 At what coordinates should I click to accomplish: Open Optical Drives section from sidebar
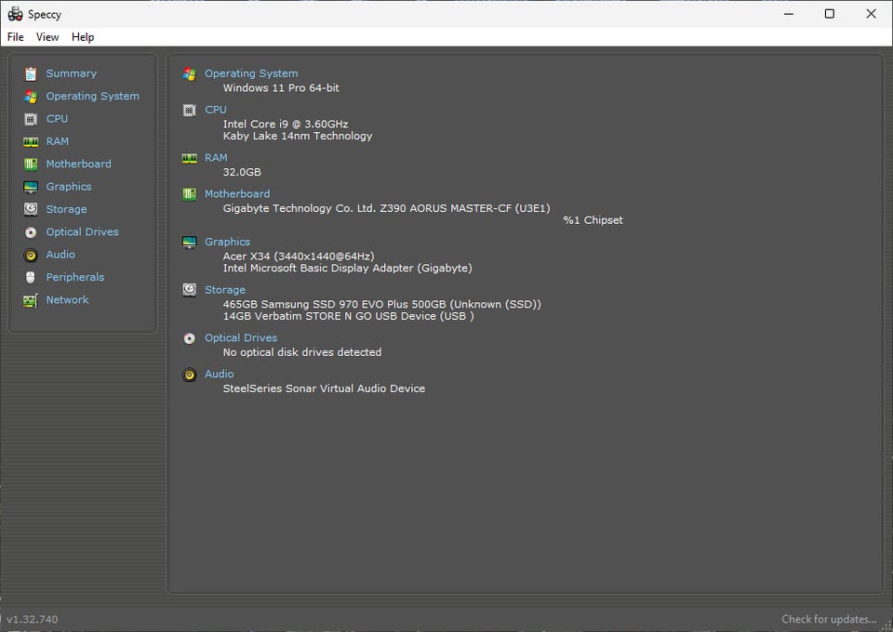(x=83, y=232)
